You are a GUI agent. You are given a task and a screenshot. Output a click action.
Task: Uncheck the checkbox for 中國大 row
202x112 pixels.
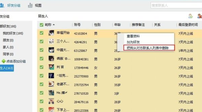click(42, 50)
